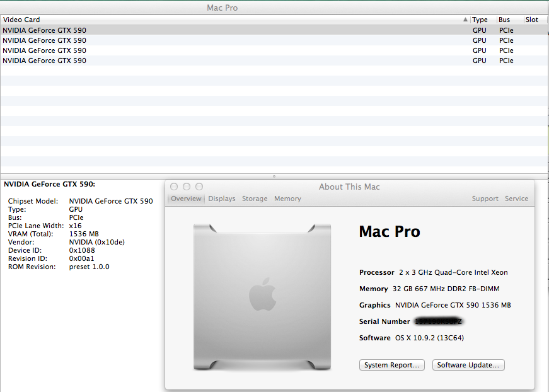Close the About This Mac window

(x=174, y=187)
